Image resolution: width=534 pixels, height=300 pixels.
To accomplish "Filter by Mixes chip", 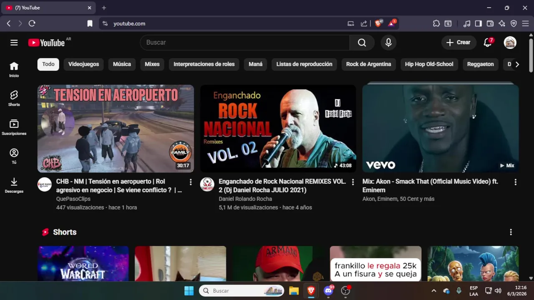I will (152, 64).
